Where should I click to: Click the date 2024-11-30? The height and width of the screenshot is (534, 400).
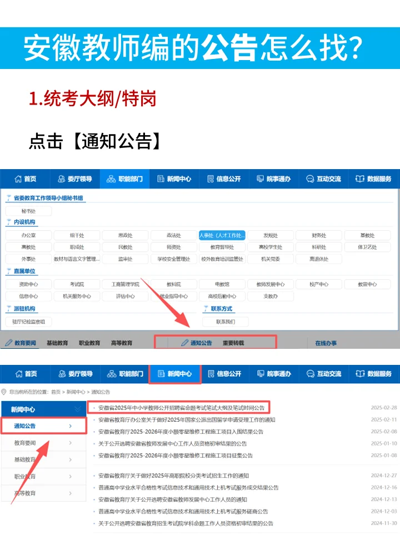[384, 523]
